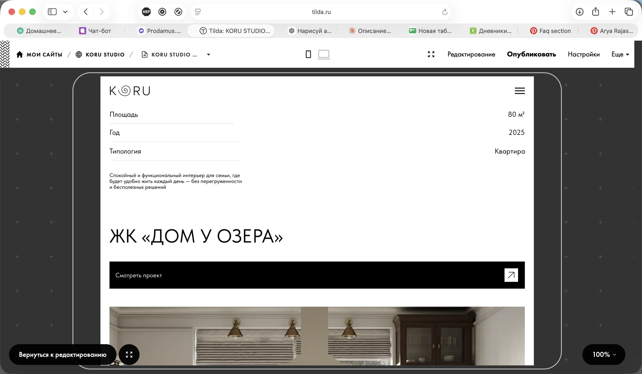Go to Мои сайты home link

pyautogui.click(x=39, y=55)
